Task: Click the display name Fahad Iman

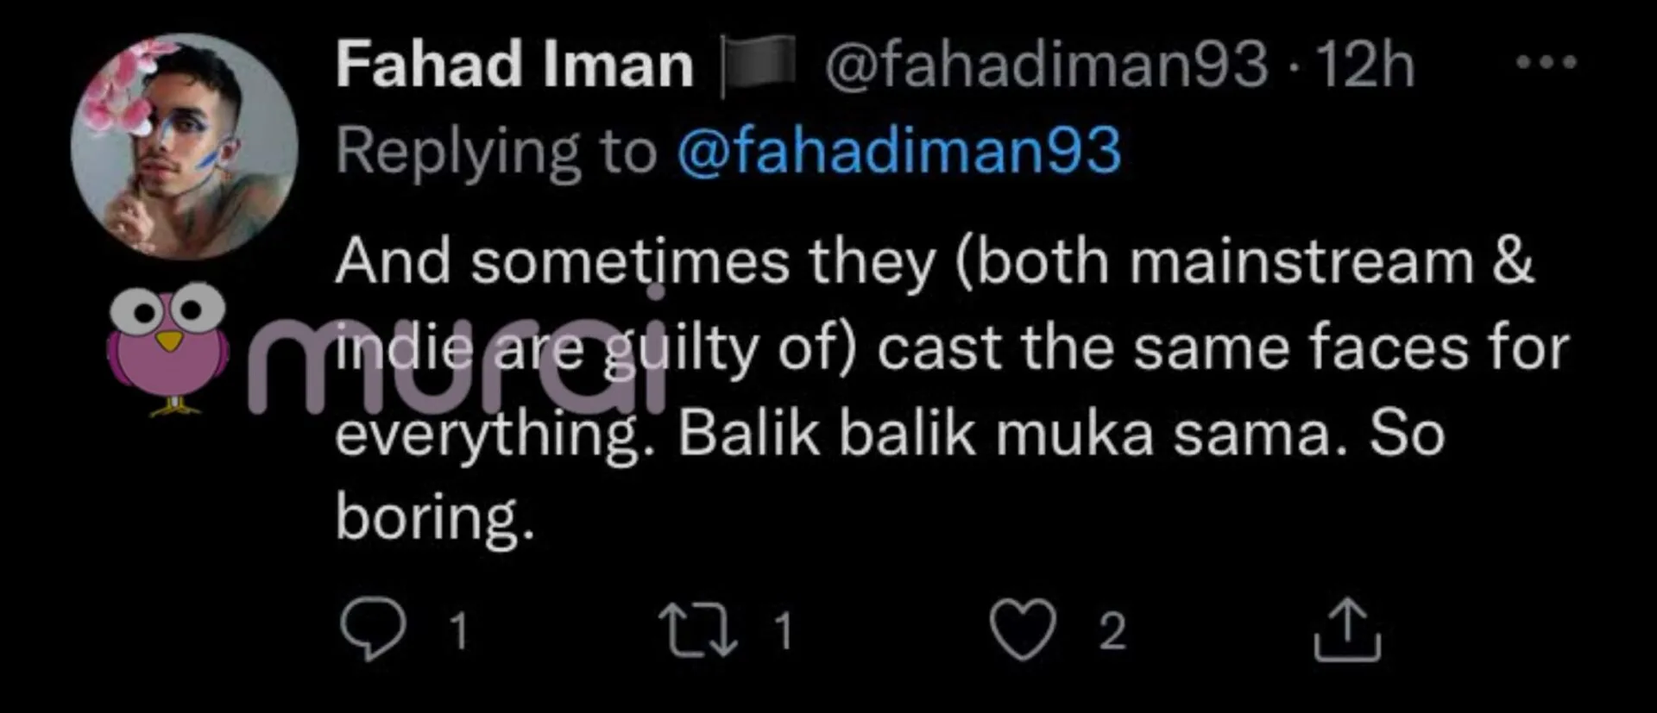Action: coord(514,65)
